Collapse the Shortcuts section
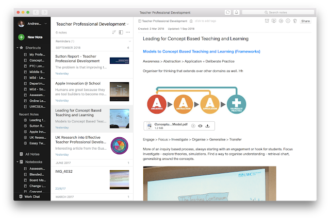Viewport: 330px width, 220px height. [x=17, y=48]
